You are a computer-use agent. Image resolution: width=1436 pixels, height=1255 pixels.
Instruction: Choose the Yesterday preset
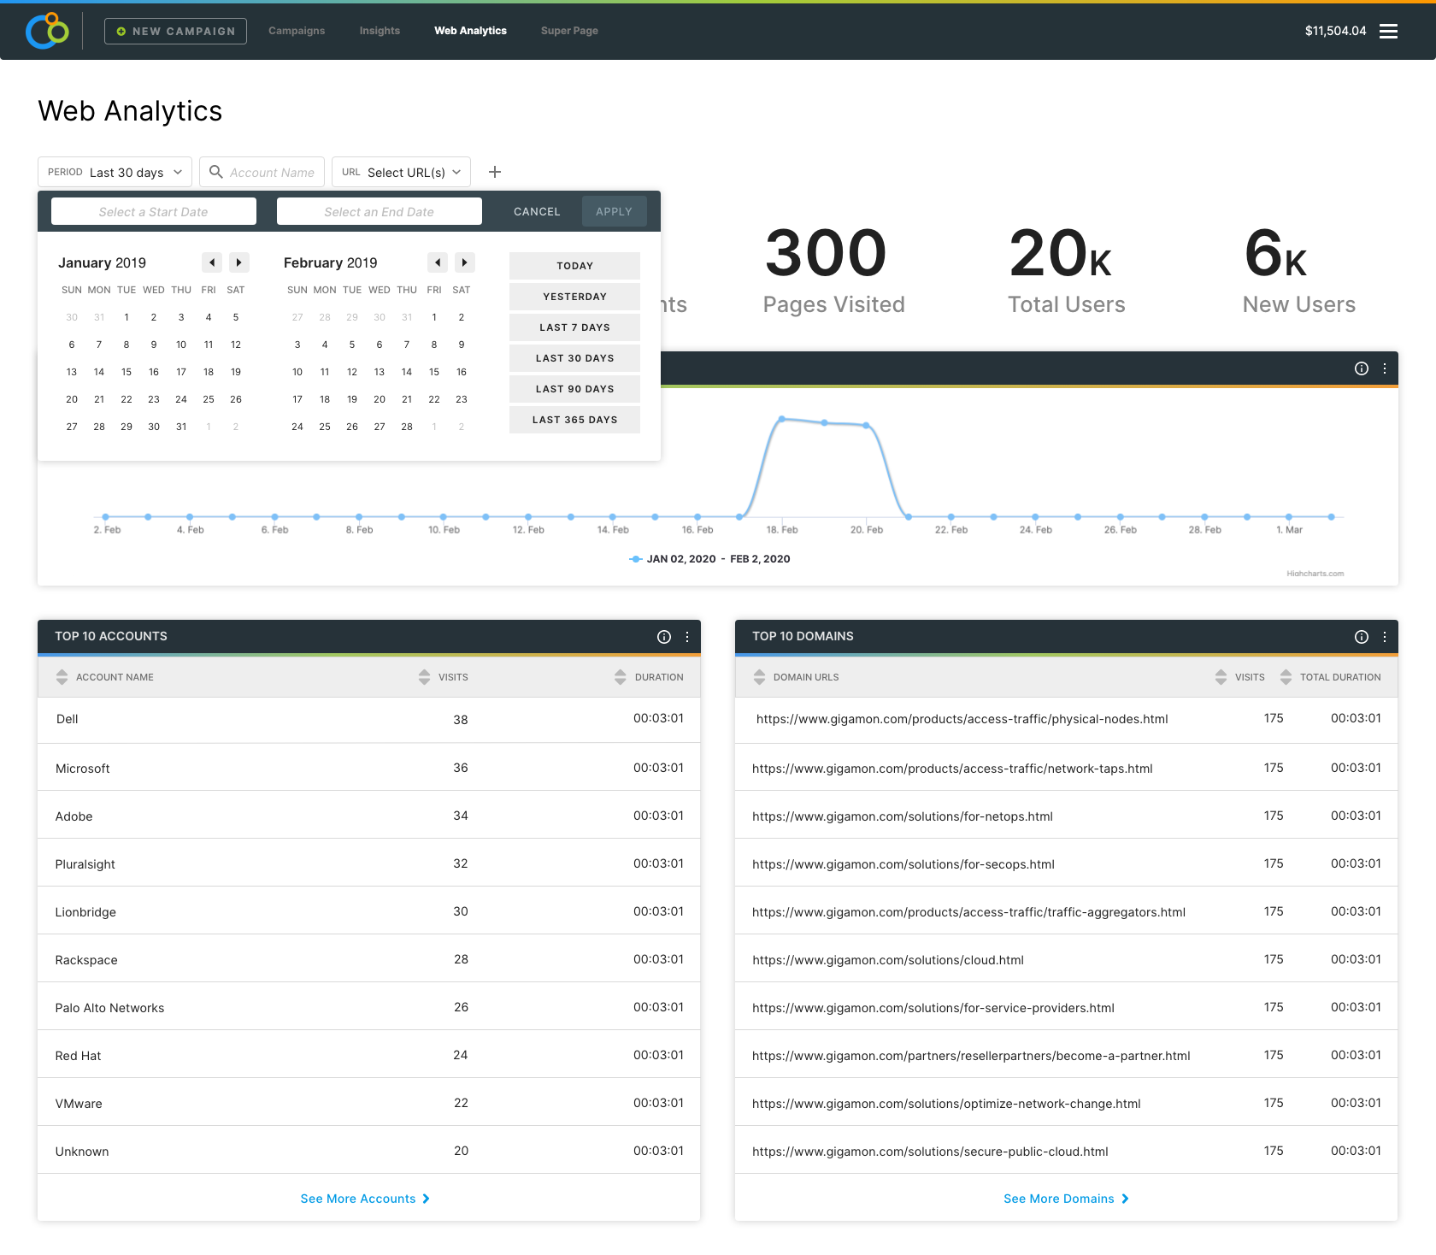pyautogui.click(x=574, y=297)
